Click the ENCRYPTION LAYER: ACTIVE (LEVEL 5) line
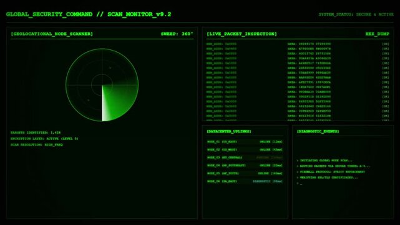Image resolution: width=400 pixels, height=225 pixels. [44, 138]
